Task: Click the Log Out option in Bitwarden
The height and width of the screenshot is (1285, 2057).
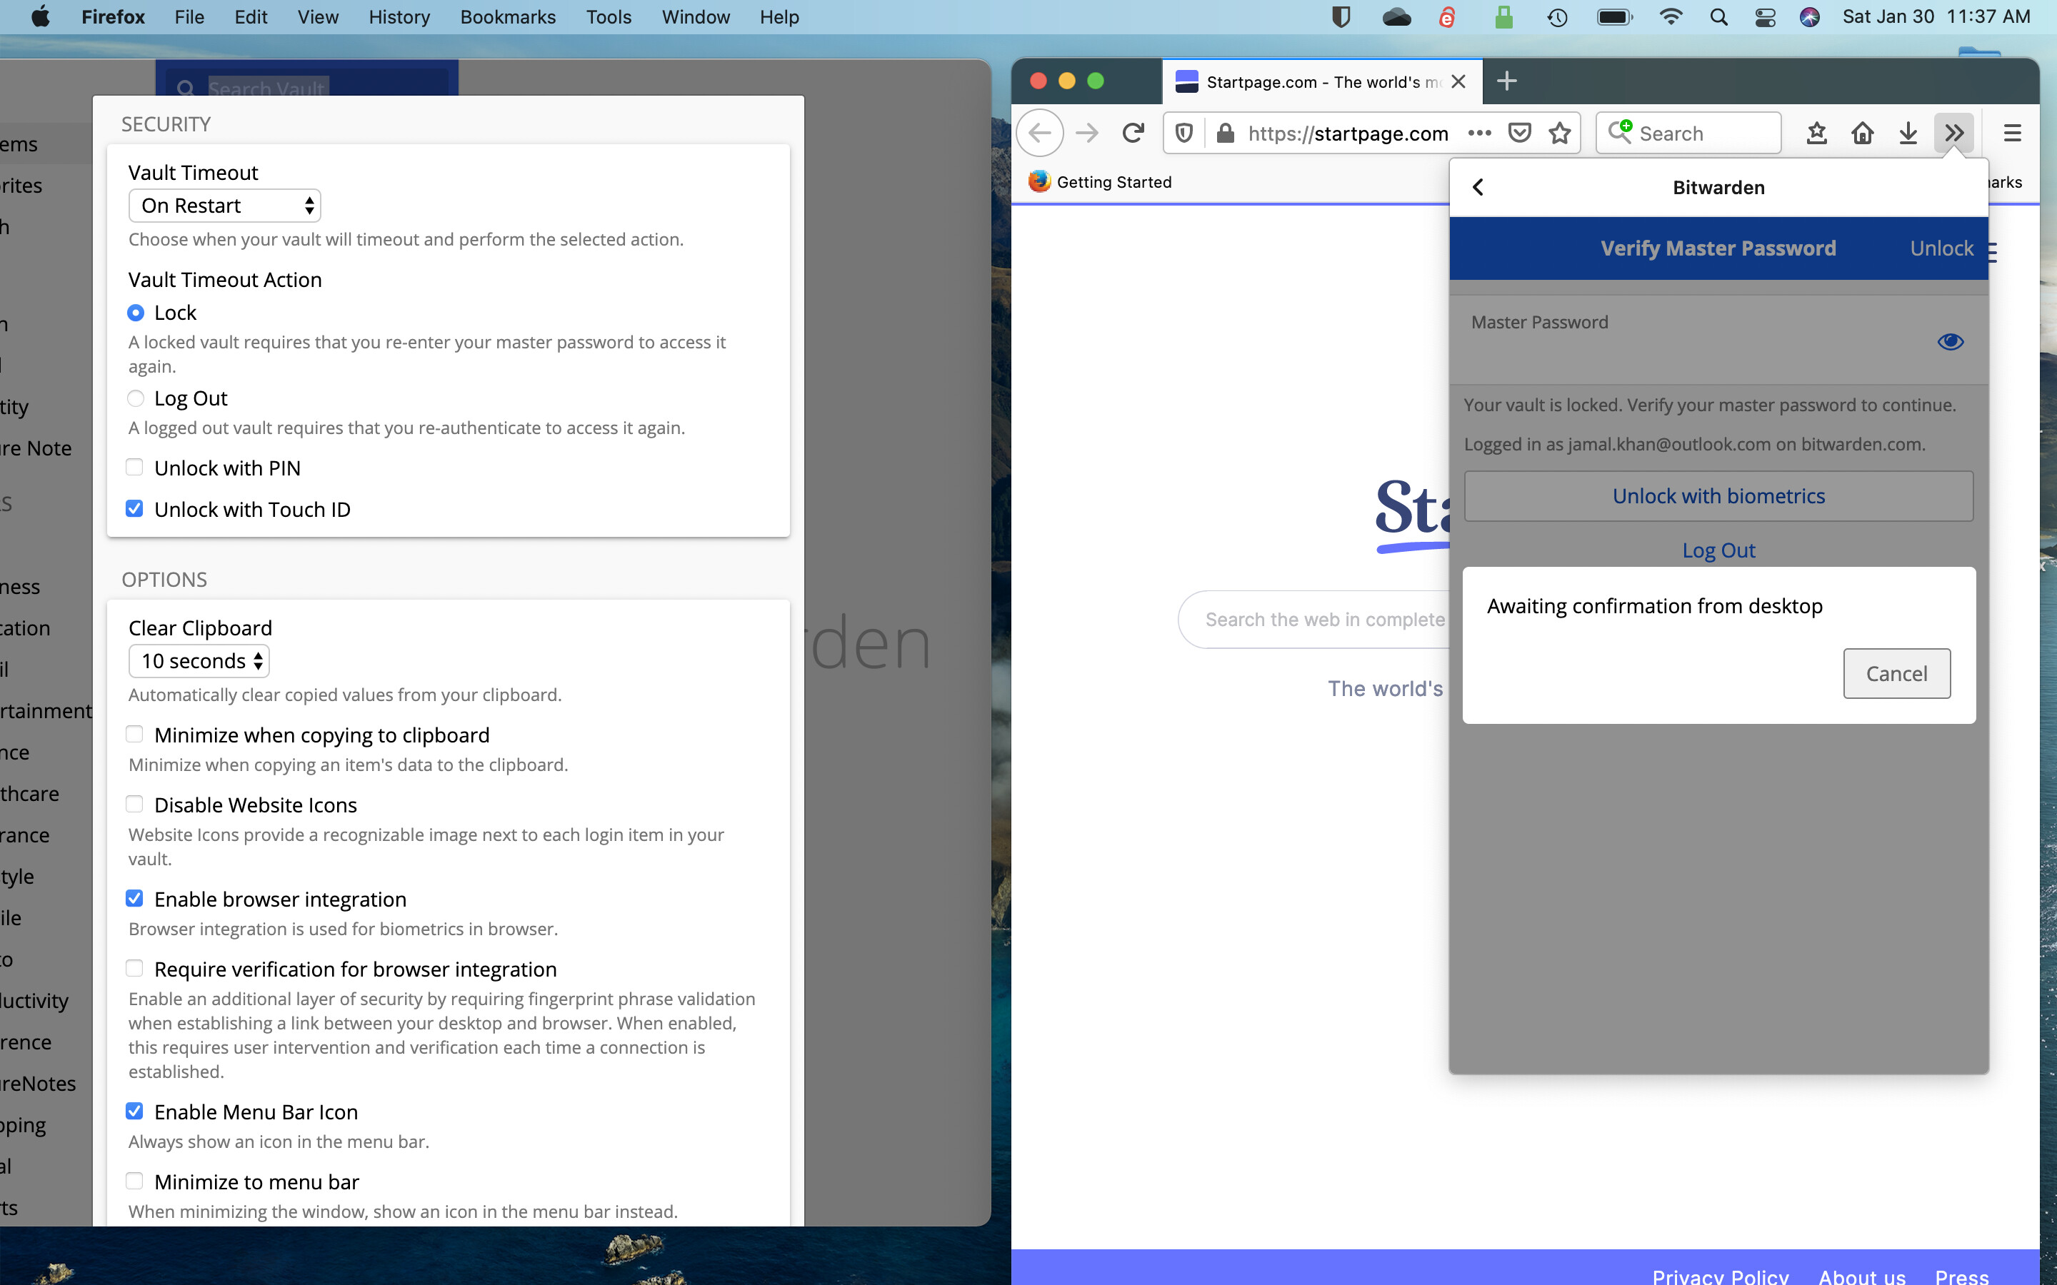Action: [x=1718, y=549]
